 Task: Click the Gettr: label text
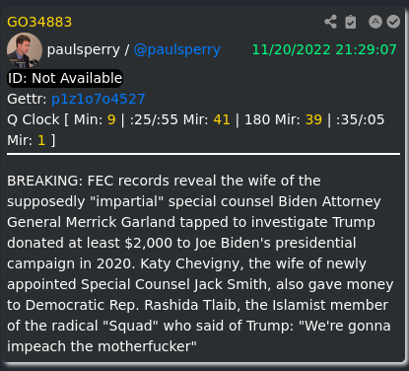tap(27, 99)
